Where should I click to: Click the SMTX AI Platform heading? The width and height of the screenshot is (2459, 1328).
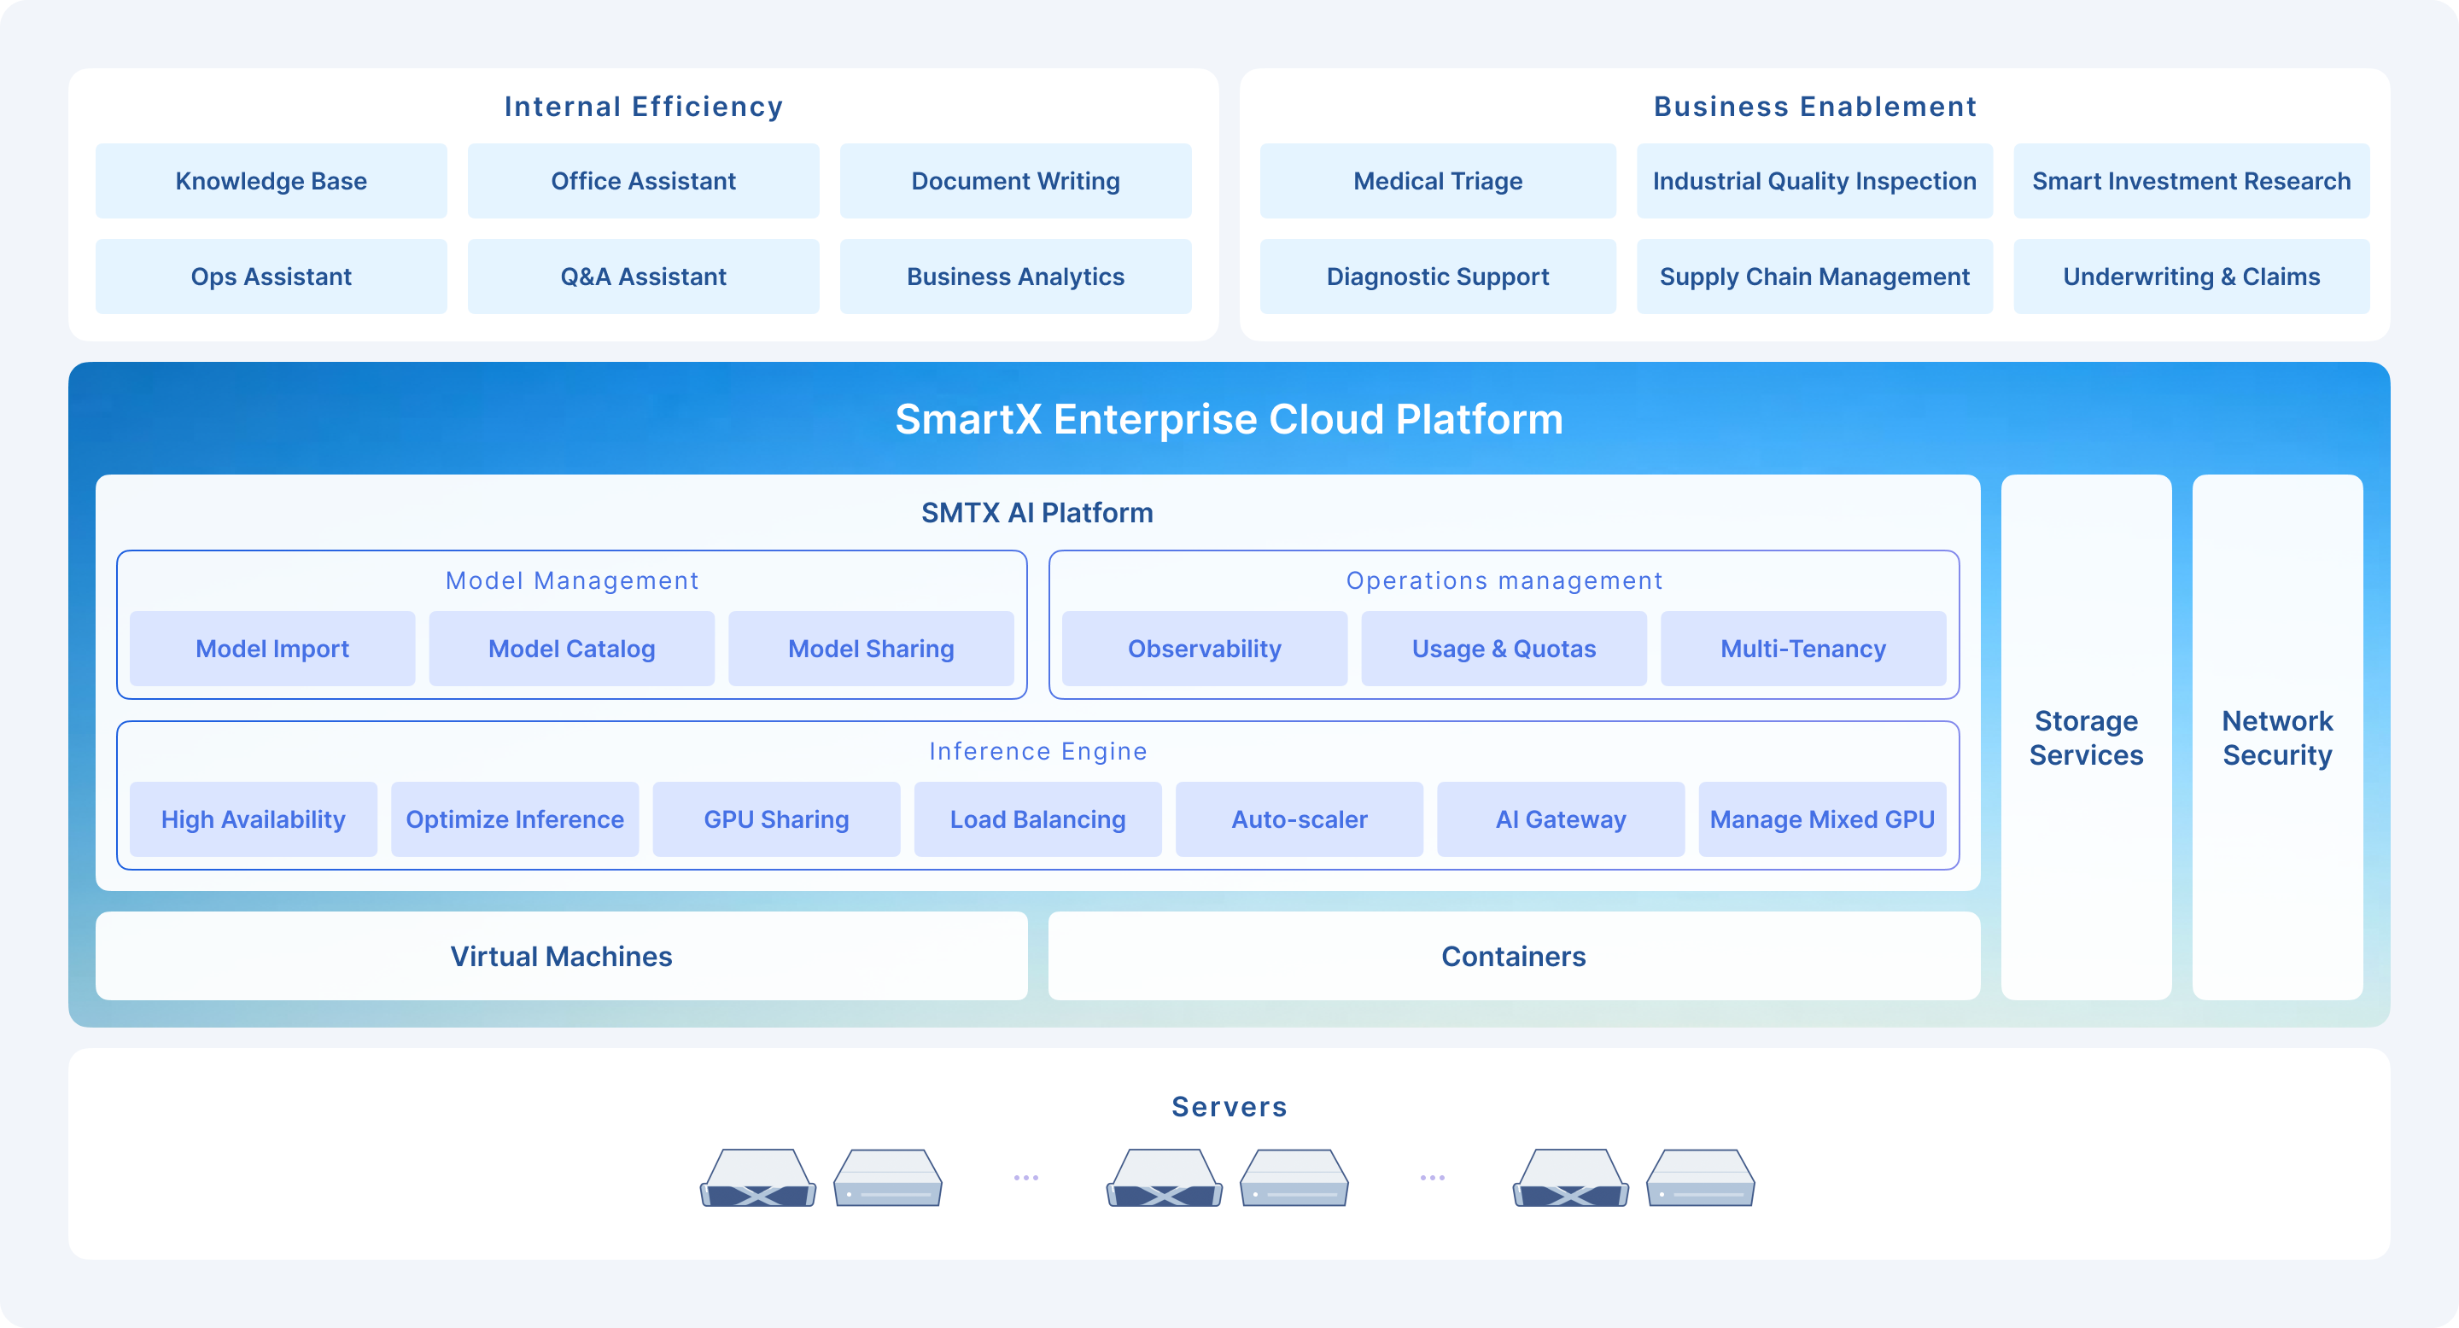(x=1037, y=513)
